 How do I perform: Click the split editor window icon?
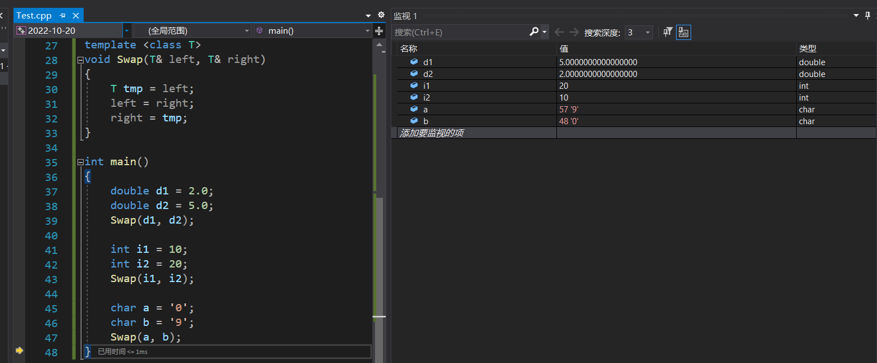pos(379,31)
